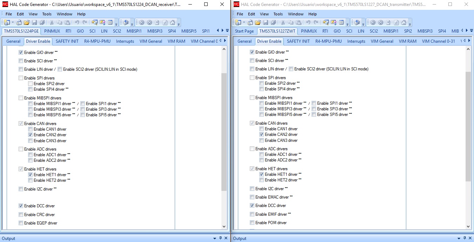
Task: Open device tab list dropdown in transmitter window
Action: 471,31
